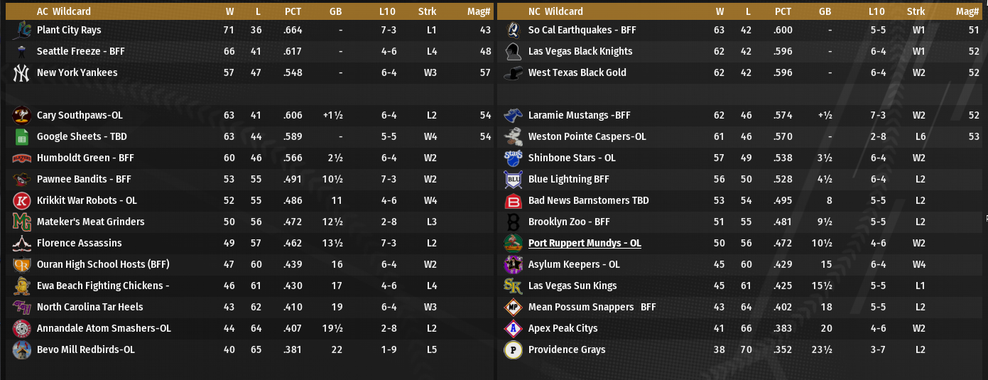Click the Providence Grays logo icon
This screenshot has width=988, height=380.
click(x=513, y=349)
